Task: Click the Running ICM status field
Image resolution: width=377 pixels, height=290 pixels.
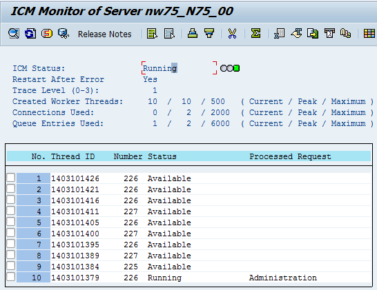Action: [x=179, y=68]
